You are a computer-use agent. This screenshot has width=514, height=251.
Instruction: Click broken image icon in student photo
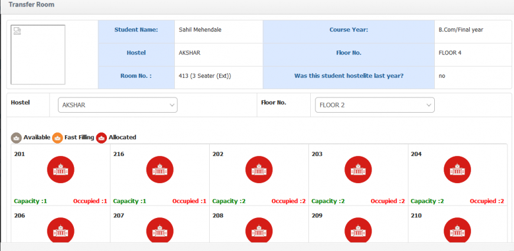pyautogui.click(x=17, y=31)
